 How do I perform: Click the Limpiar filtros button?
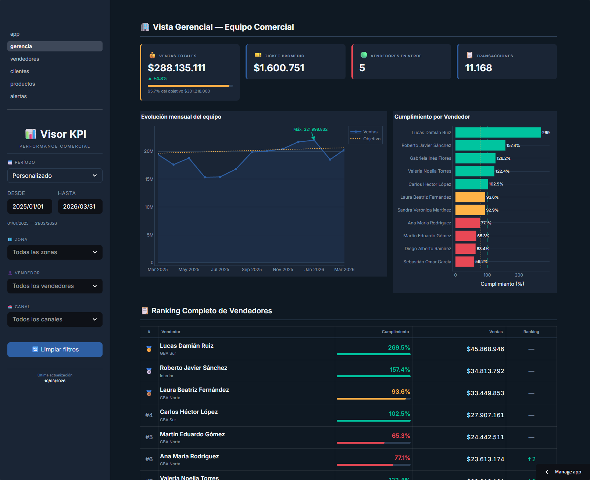coord(55,350)
